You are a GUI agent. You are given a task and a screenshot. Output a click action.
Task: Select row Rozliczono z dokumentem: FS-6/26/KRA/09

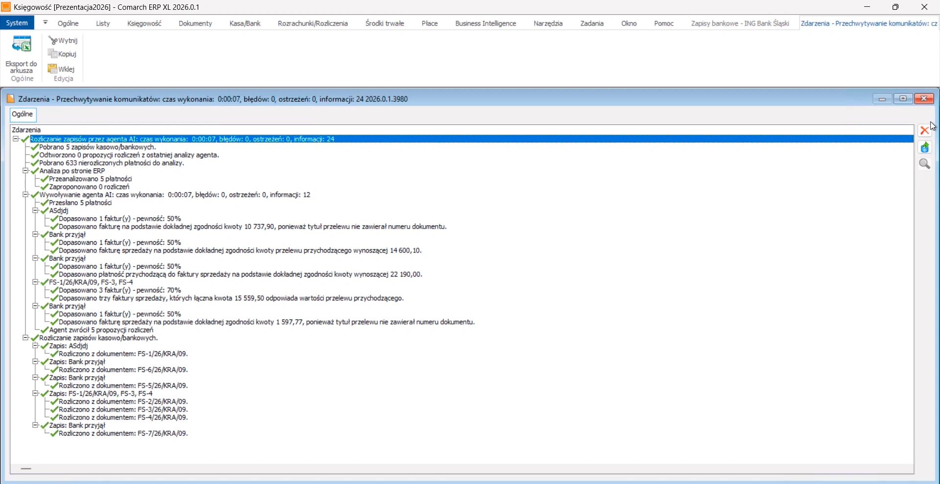(x=123, y=369)
